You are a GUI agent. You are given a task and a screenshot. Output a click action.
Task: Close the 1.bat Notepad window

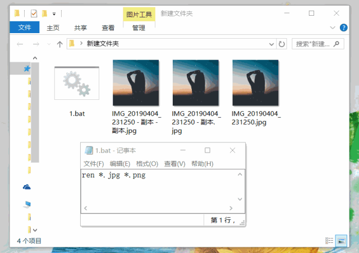pos(232,150)
